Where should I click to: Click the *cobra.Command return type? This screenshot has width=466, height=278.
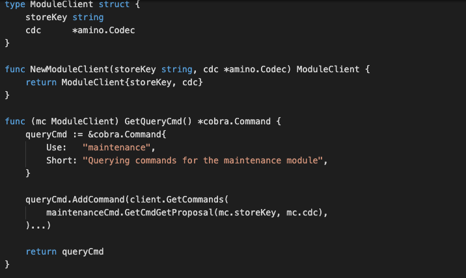[x=234, y=121]
